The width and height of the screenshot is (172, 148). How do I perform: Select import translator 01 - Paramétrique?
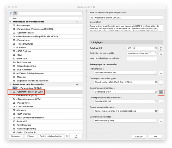tap(46, 25)
